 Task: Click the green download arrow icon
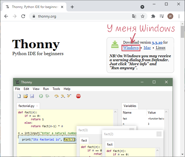[x=115, y=44]
